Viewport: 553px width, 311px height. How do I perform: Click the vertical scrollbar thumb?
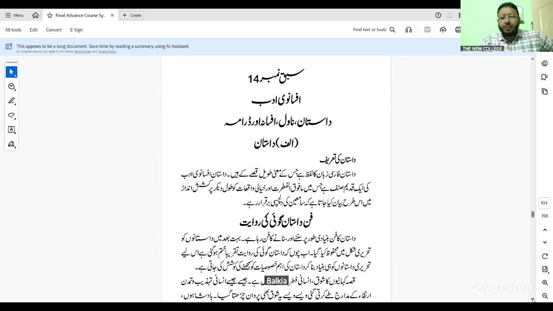pyautogui.click(x=533, y=214)
